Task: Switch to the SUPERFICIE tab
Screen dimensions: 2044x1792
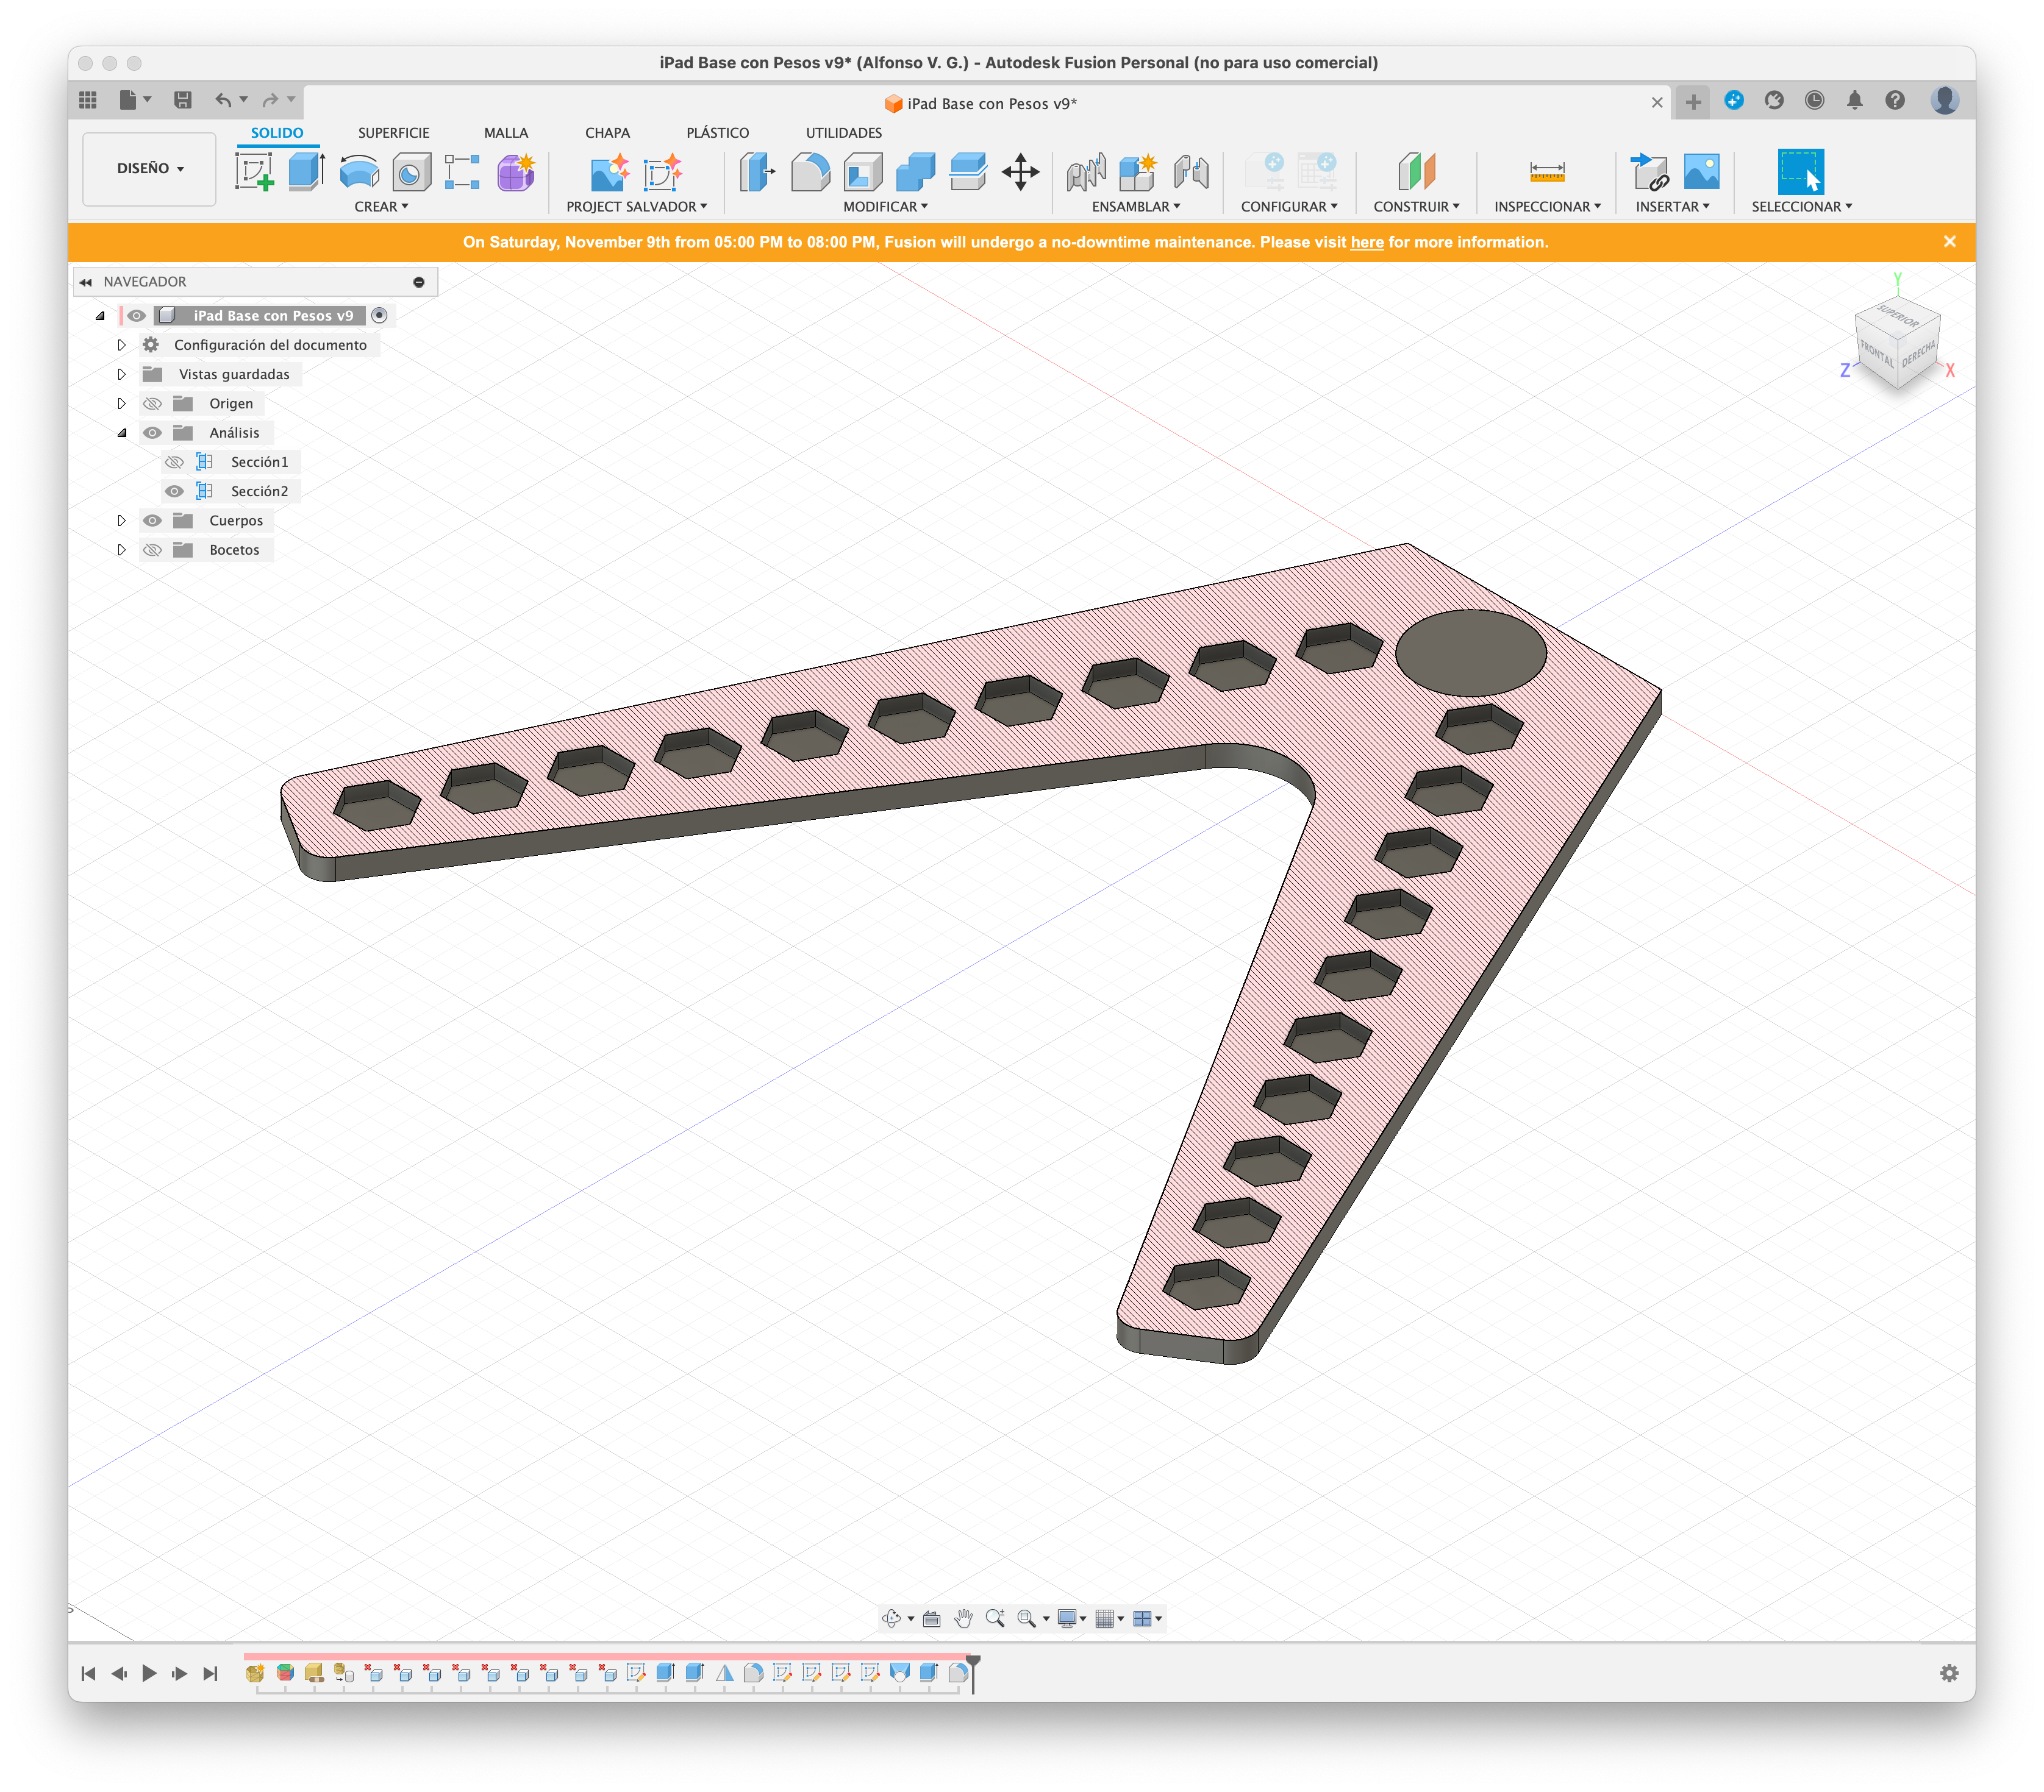Action: click(394, 133)
